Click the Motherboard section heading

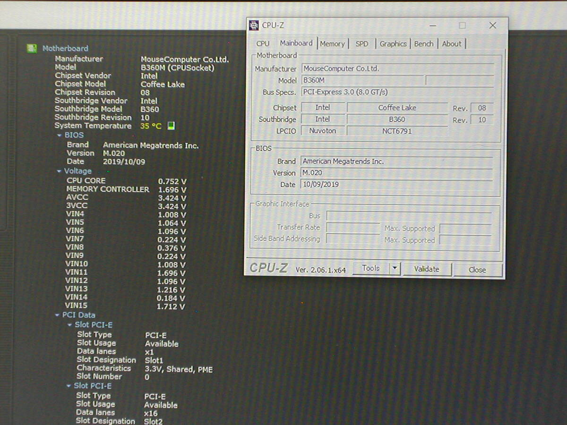(65, 48)
